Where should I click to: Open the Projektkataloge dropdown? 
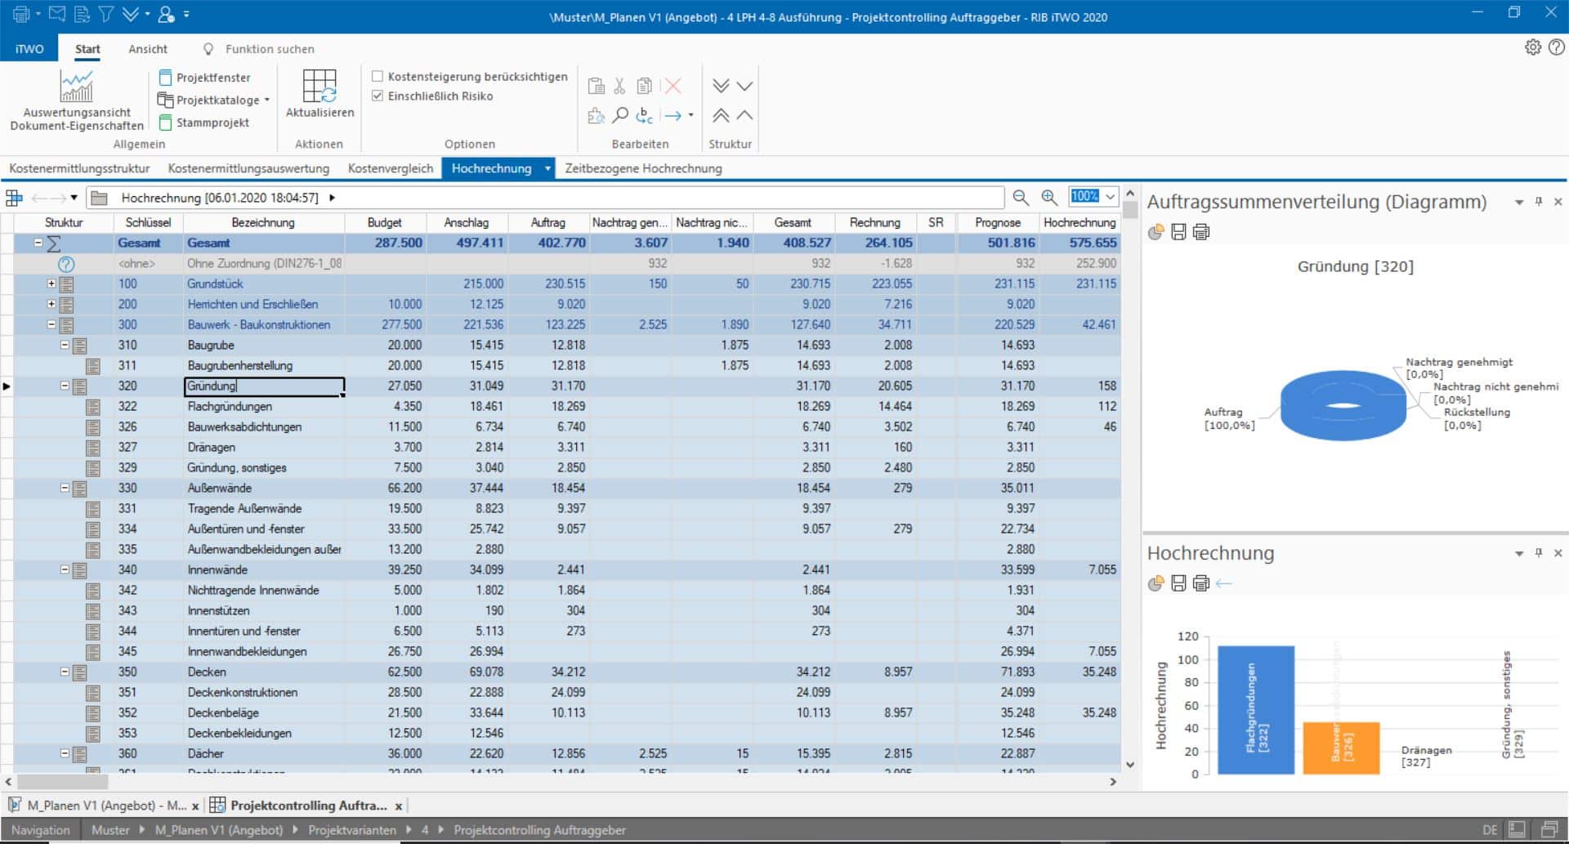213,100
